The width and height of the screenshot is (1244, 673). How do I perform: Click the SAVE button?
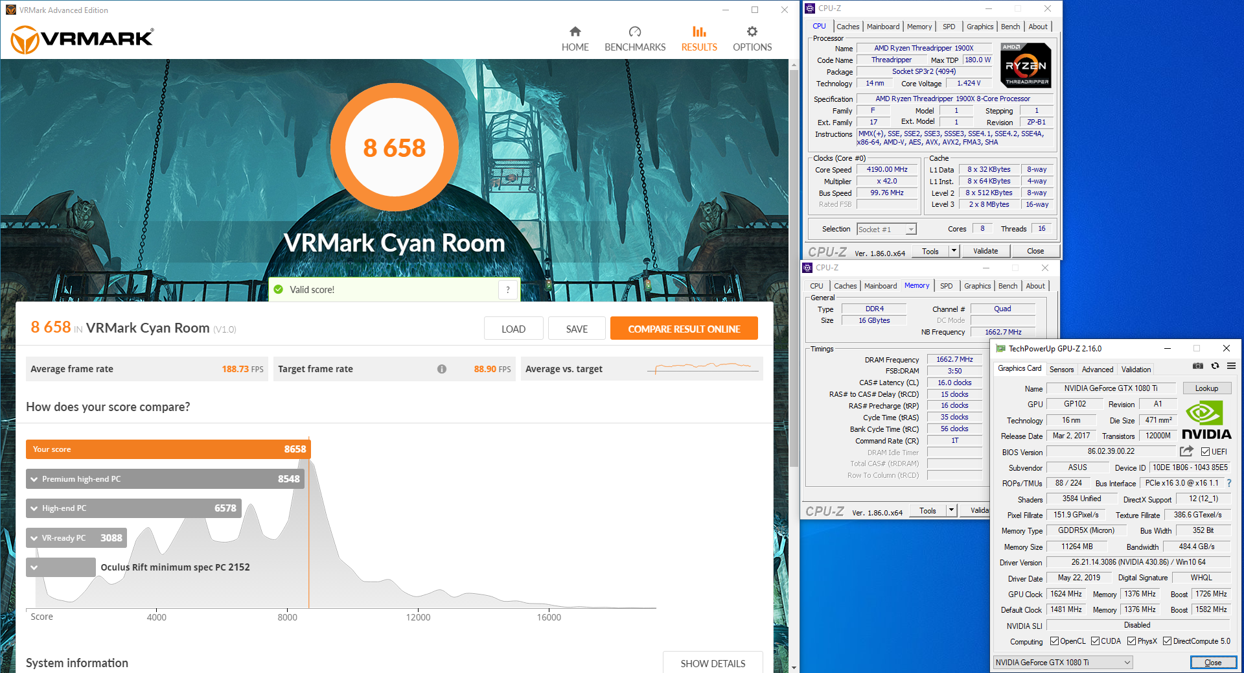pyautogui.click(x=577, y=329)
